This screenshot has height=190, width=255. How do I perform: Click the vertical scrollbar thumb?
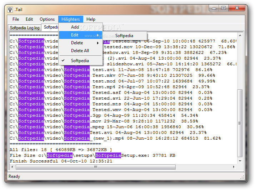click(x=240, y=123)
